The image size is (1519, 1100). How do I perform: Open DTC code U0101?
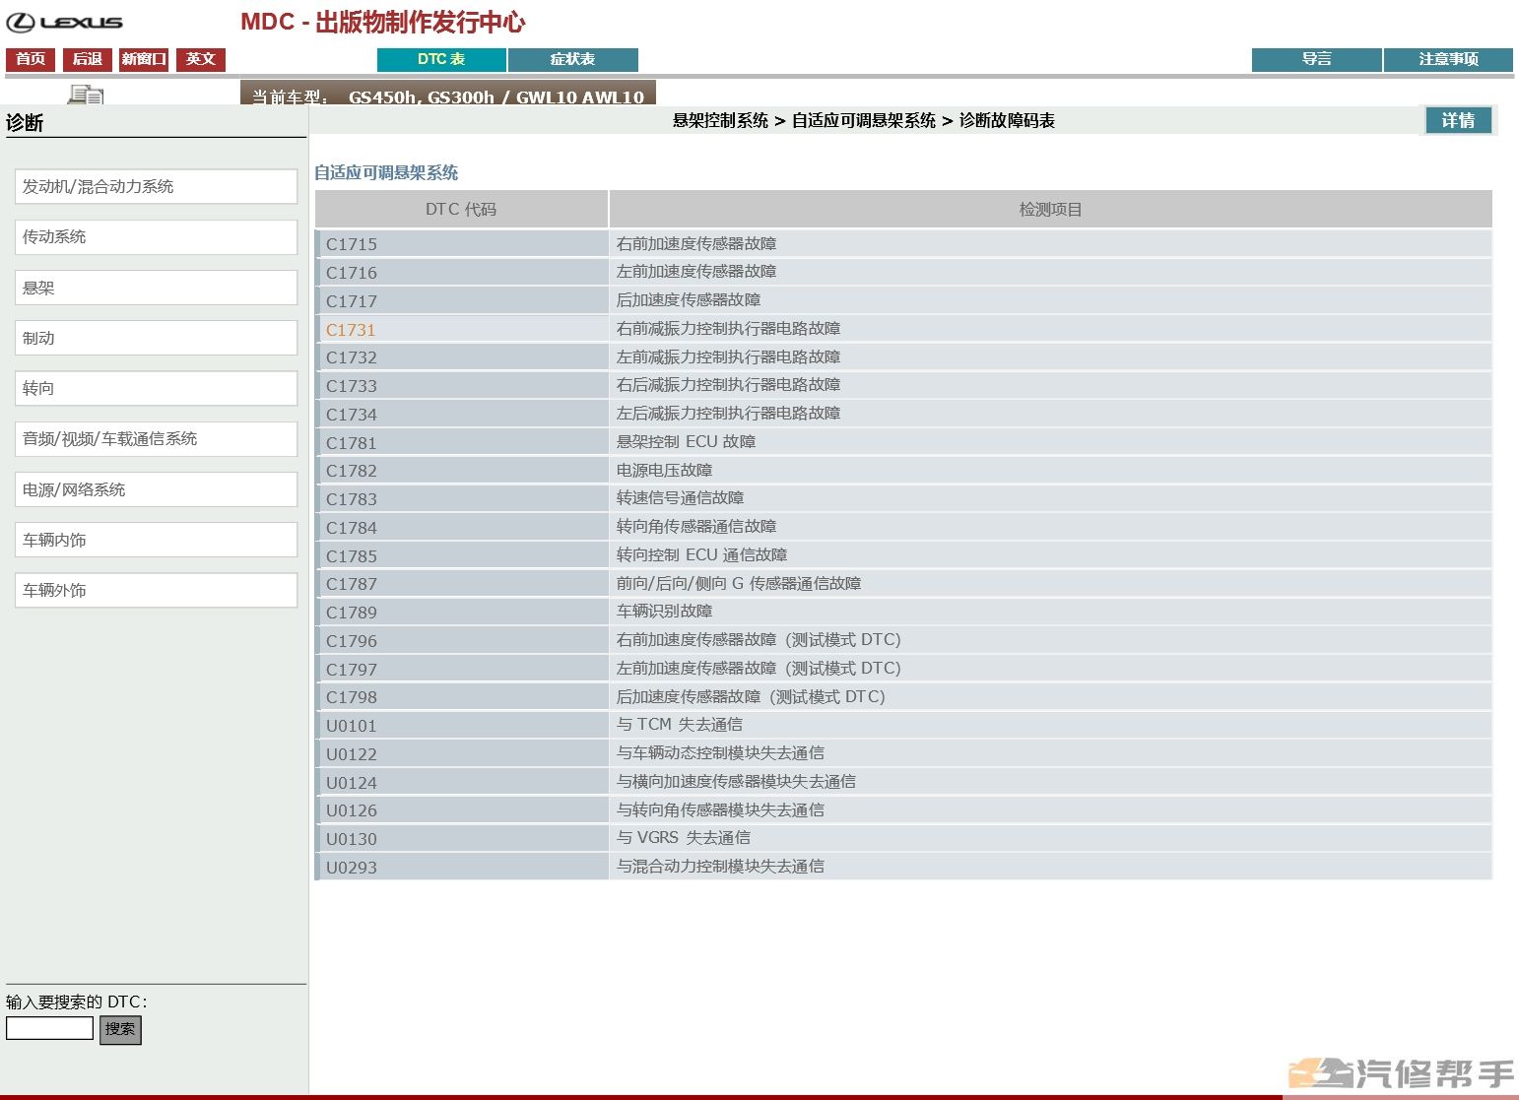(352, 726)
